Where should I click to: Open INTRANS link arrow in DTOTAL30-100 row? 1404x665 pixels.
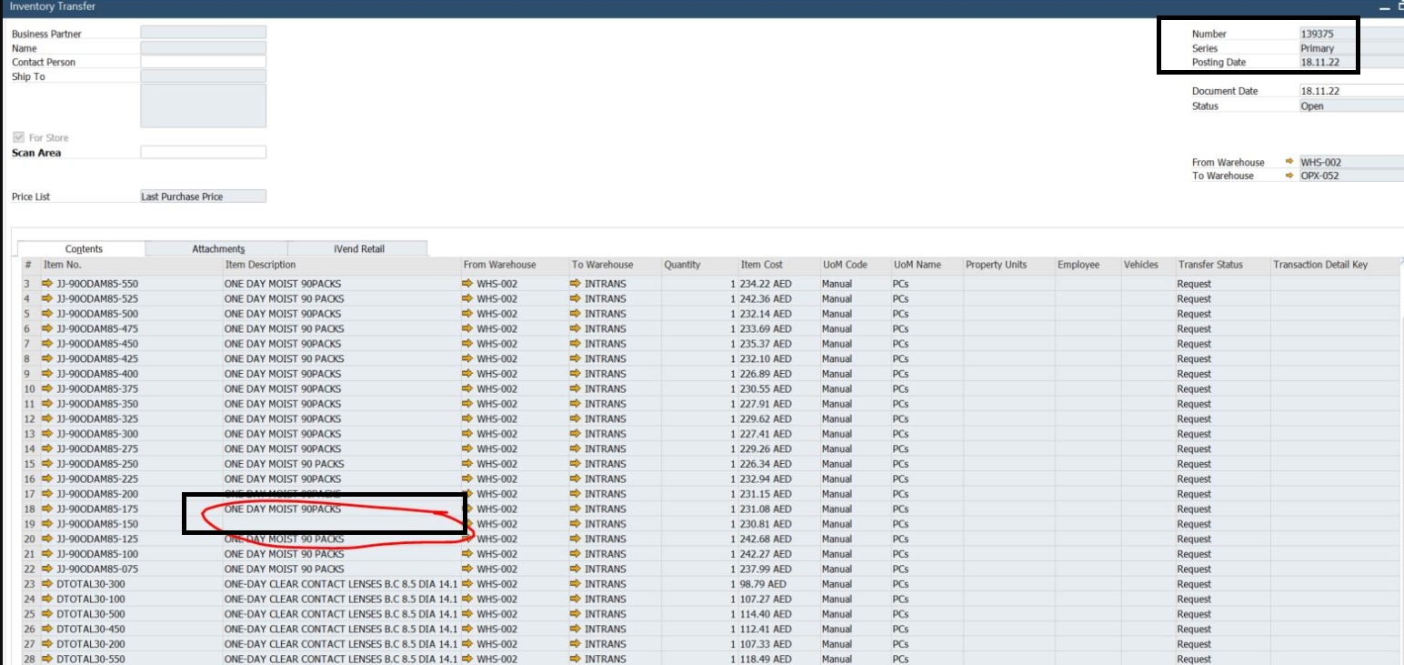576,599
